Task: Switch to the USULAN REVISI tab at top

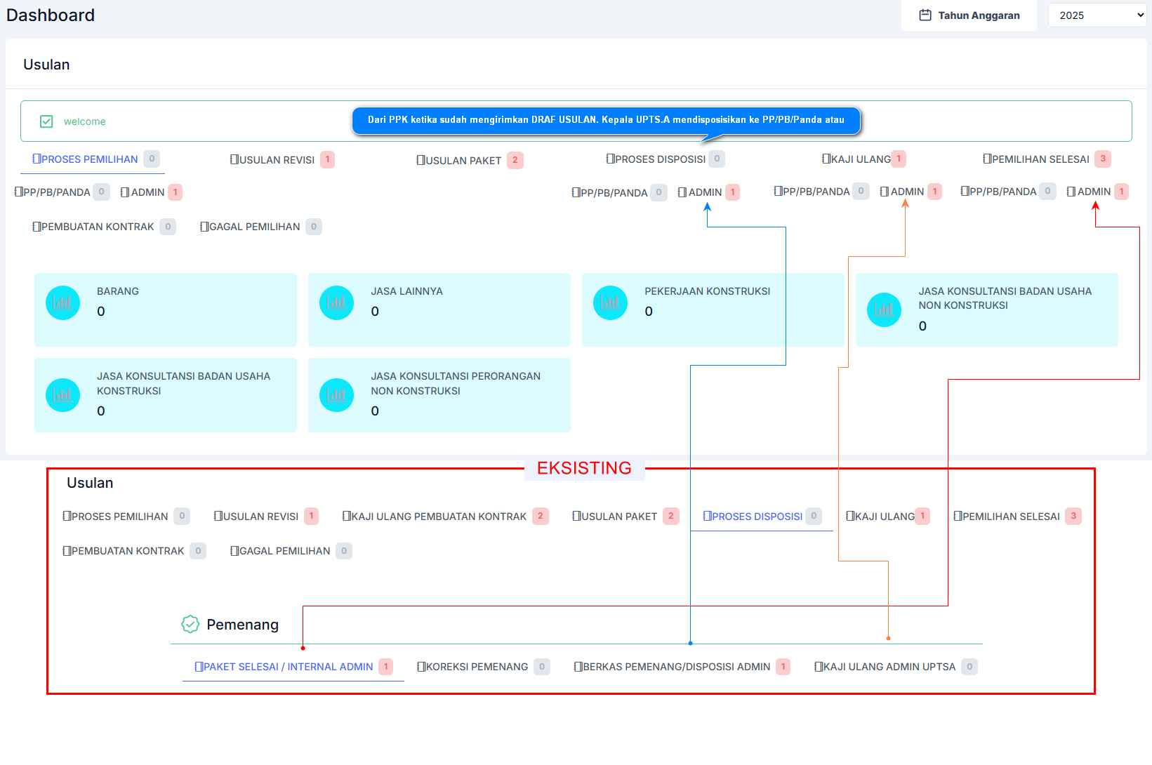Action: point(277,160)
